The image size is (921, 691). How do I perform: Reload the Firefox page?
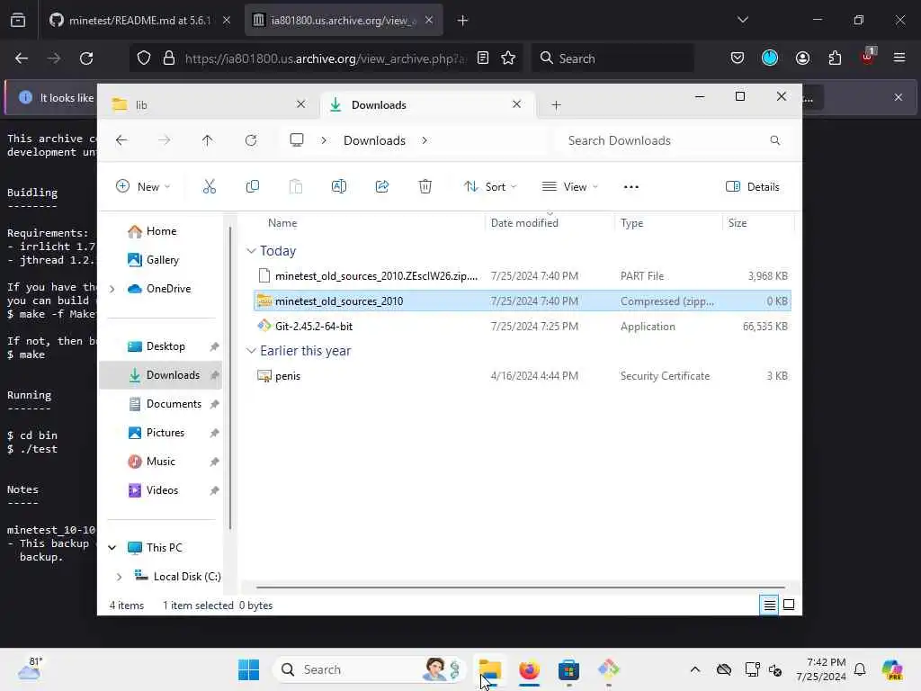pyautogui.click(x=86, y=58)
